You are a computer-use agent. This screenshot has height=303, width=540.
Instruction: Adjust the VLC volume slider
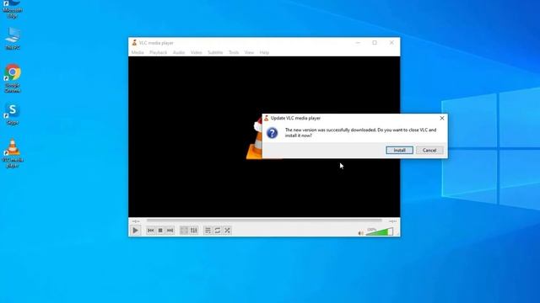(379, 232)
